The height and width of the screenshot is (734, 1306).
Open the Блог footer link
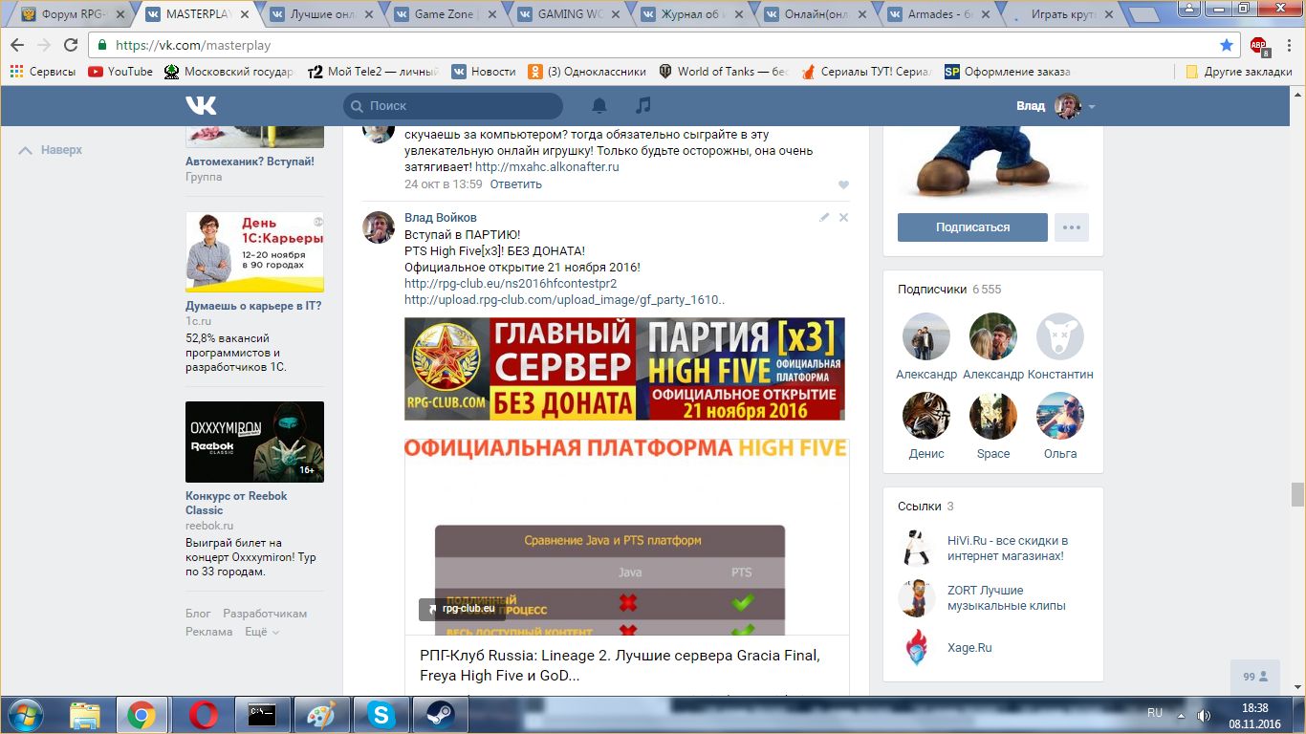point(198,614)
